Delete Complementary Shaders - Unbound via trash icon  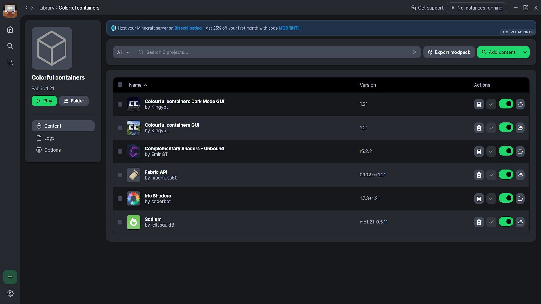tap(479, 151)
